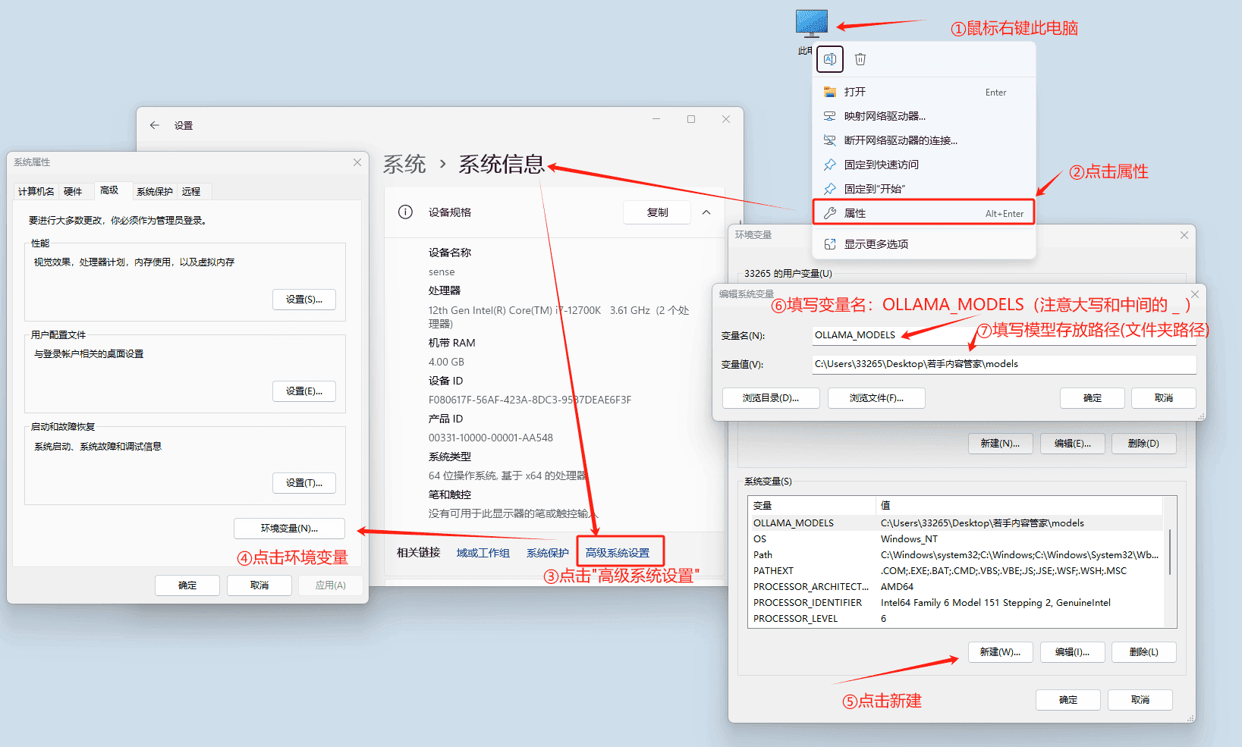Viewport: 1242px width, 747px height.
Task: Switch to the 高级 tab in 系统属性
Action: pyautogui.click(x=111, y=190)
